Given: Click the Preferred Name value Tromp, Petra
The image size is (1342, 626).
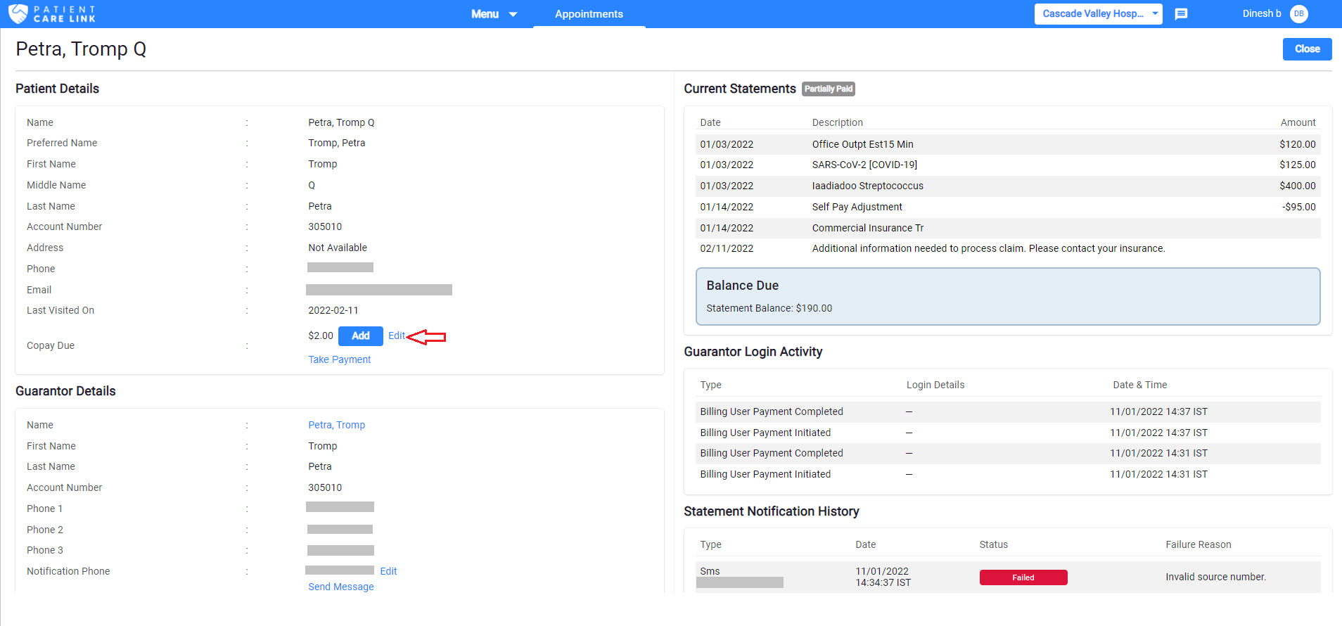Looking at the screenshot, I should click(x=336, y=143).
